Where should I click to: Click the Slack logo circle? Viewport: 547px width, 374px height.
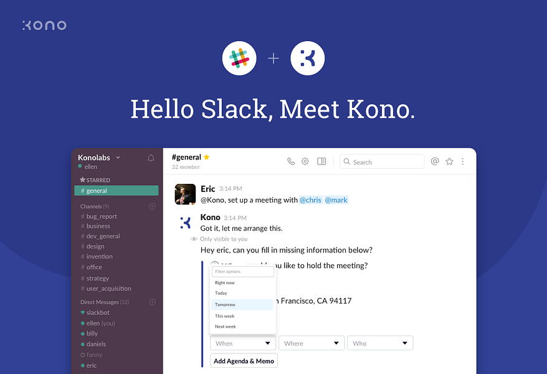point(239,58)
